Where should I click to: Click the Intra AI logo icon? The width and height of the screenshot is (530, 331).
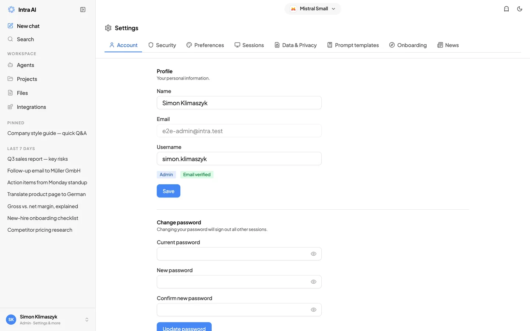coord(11,10)
